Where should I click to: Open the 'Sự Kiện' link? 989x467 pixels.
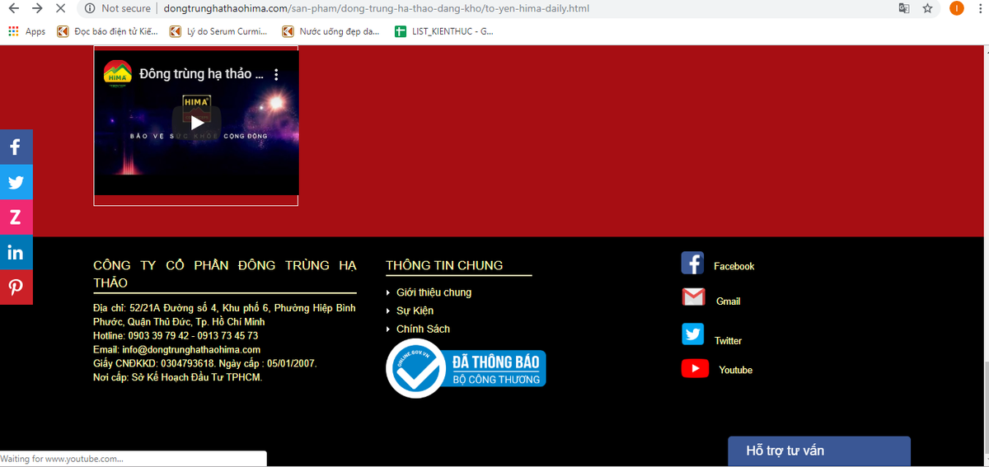(x=415, y=311)
